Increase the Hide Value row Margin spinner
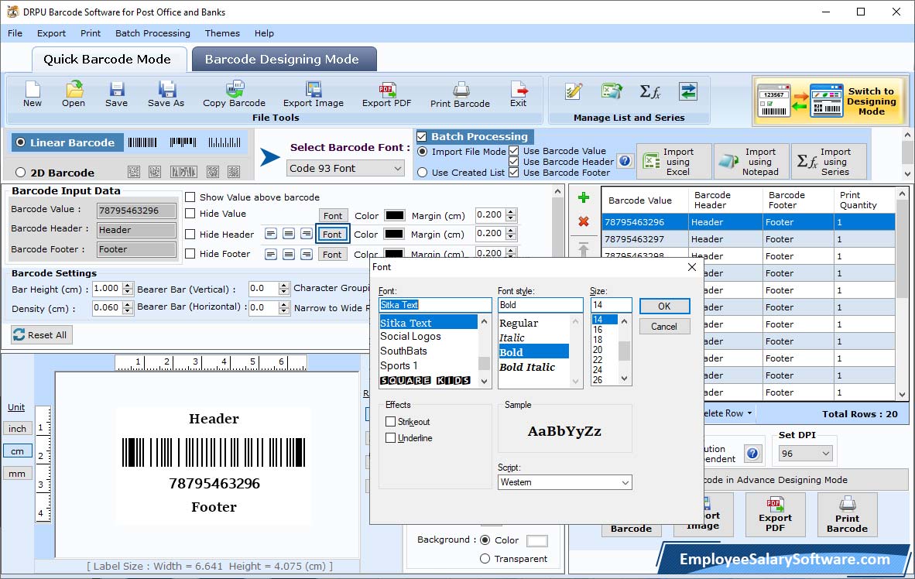Viewport: 915px width, 579px height. 511,212
